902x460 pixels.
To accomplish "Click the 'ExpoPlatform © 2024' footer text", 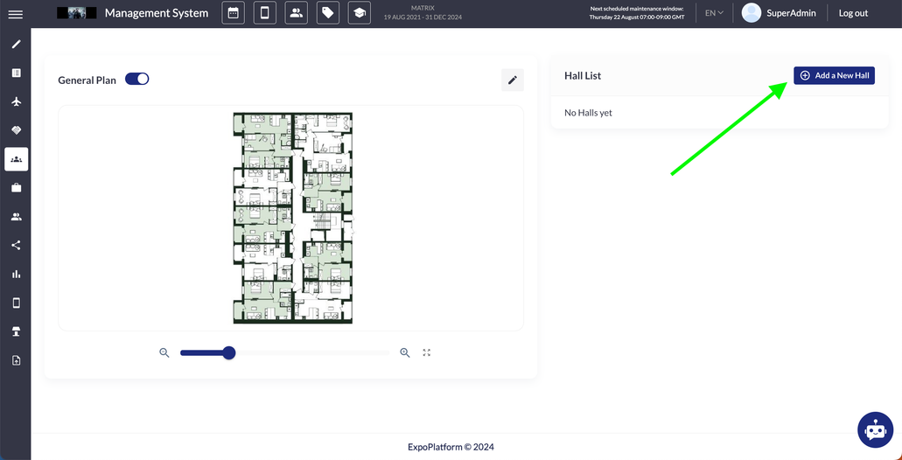I will pyautogui.click(x=451, y=447).
